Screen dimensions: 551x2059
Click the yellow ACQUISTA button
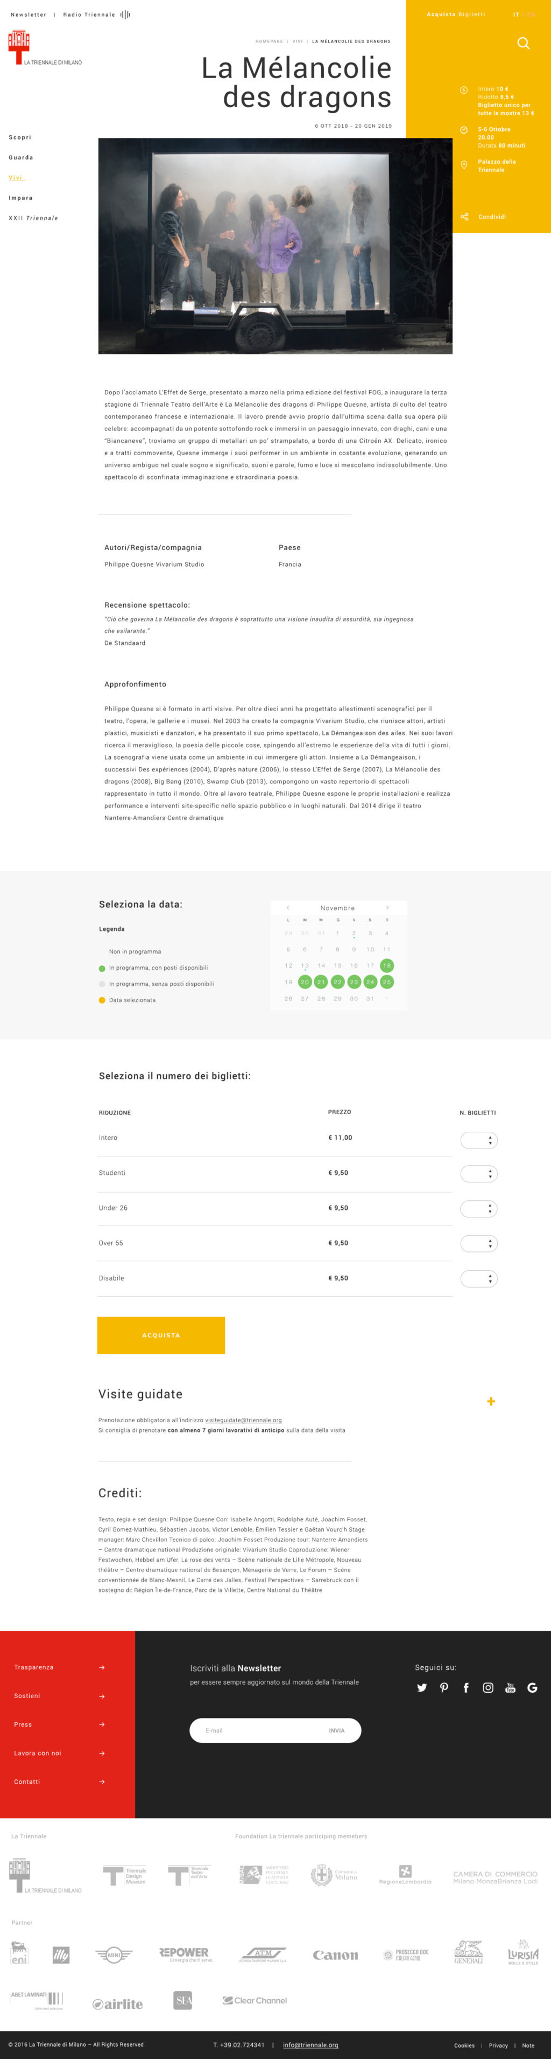click(161, 1335)
